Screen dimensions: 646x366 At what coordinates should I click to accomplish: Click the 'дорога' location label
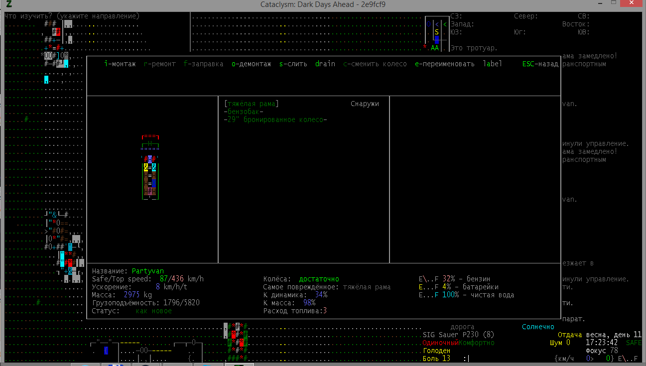463,327
